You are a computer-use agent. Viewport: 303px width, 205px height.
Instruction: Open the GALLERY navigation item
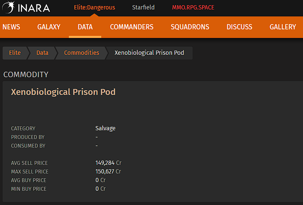coord(283,27)
